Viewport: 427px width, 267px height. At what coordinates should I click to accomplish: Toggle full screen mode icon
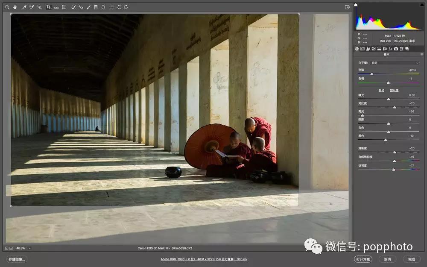(347, 7)
